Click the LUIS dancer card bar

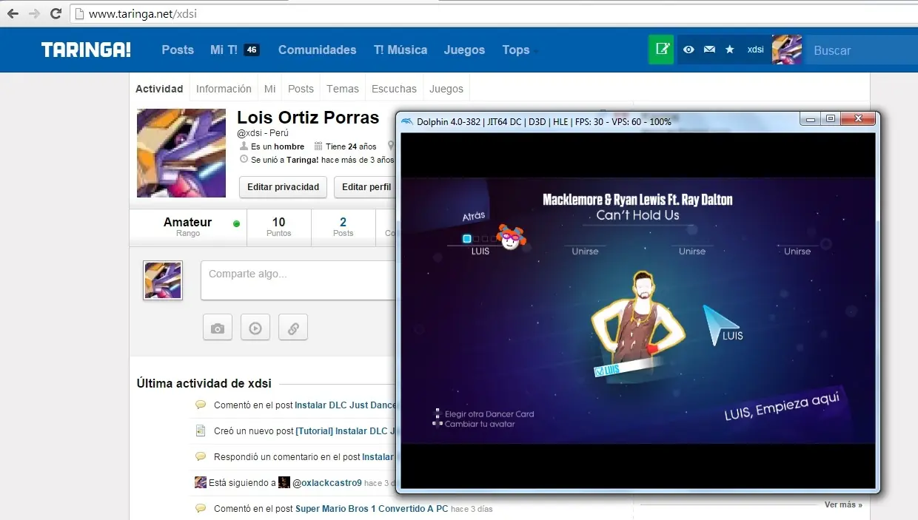tap(629, 368)
